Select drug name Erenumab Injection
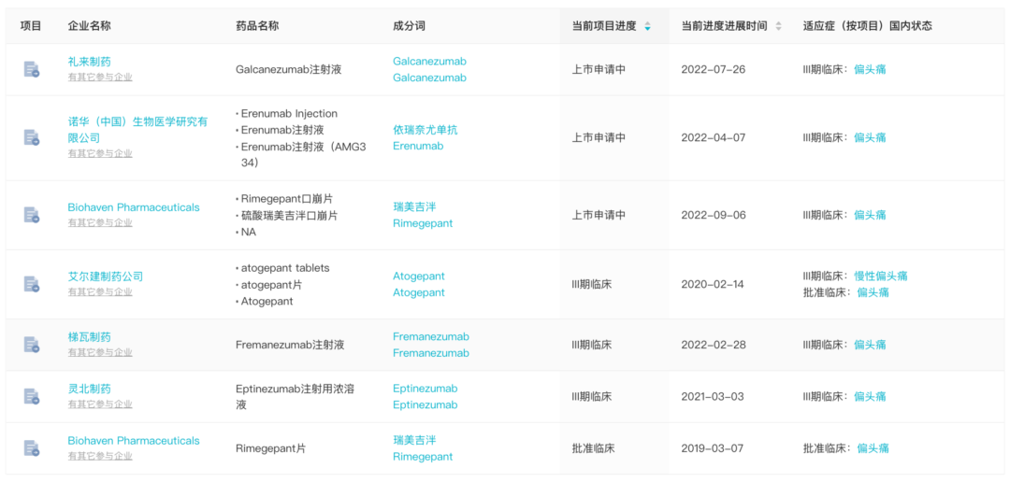This screenshot has height=482, width=1010. [x=289, y=113]
